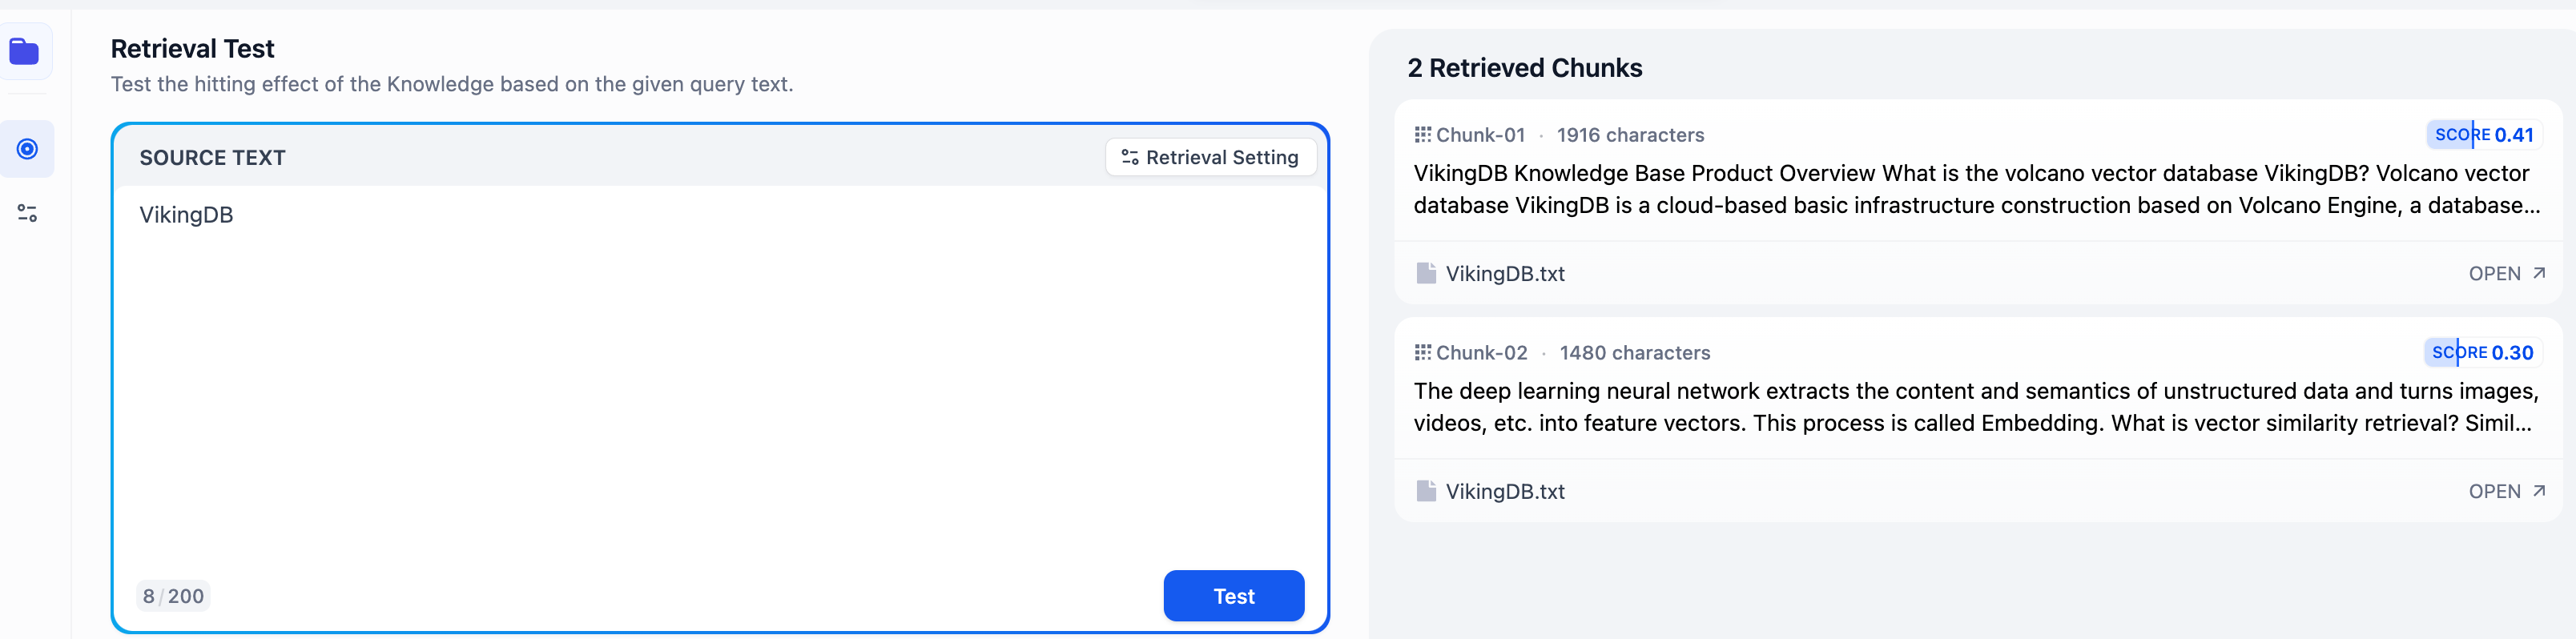Focus the source text input containing VikingDB
Screen dimensions: 2576x639
click(x=720, y=380)
